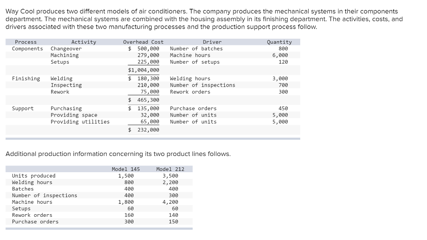The image size is (427, 240).
Task: Select the 'Number of batches' driver cell
Action: pos(196,49)
